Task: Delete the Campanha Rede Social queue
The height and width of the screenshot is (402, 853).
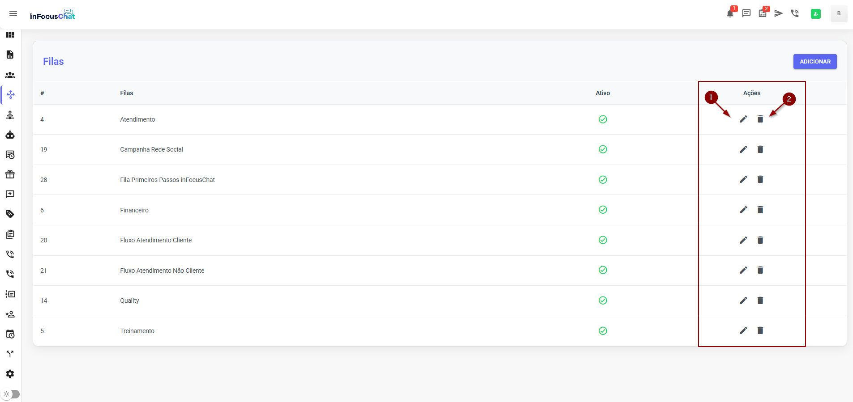Action: (760, 149)
